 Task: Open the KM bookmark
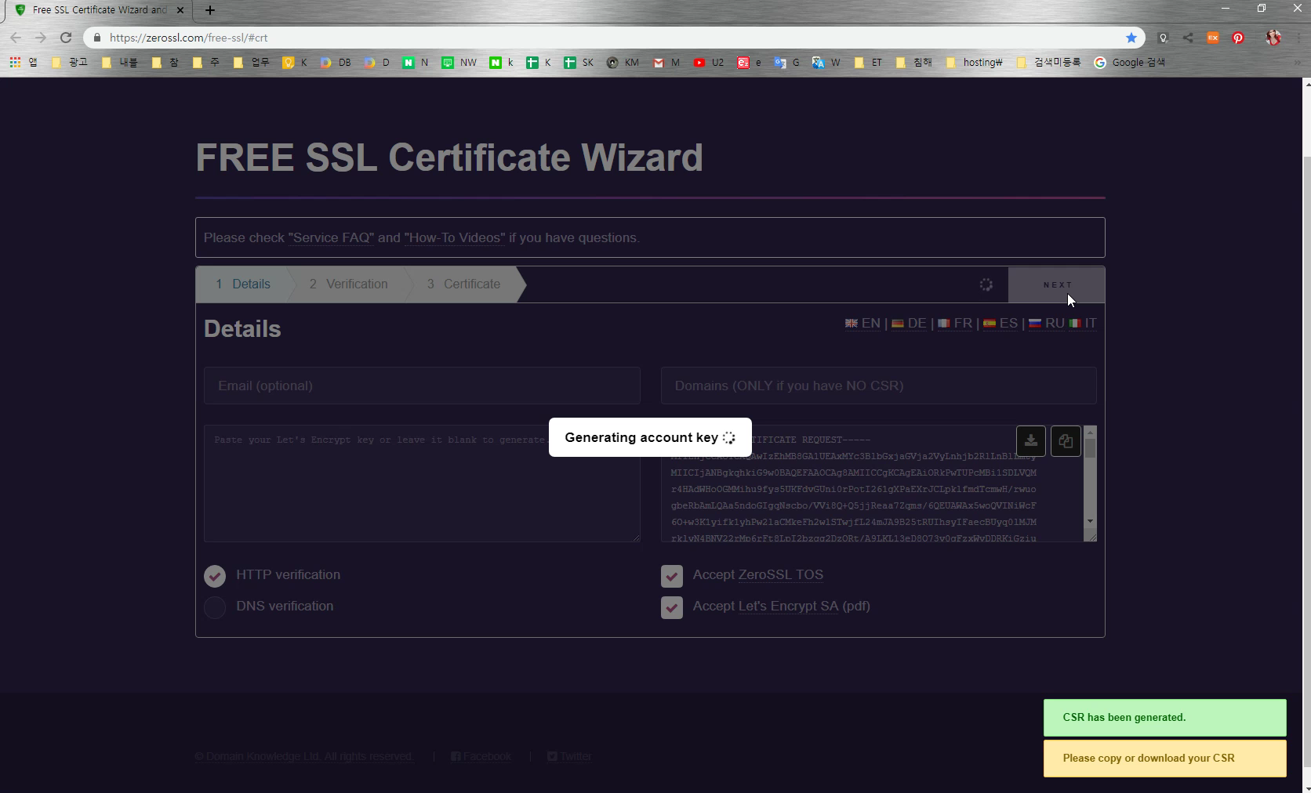click(623, 62)
